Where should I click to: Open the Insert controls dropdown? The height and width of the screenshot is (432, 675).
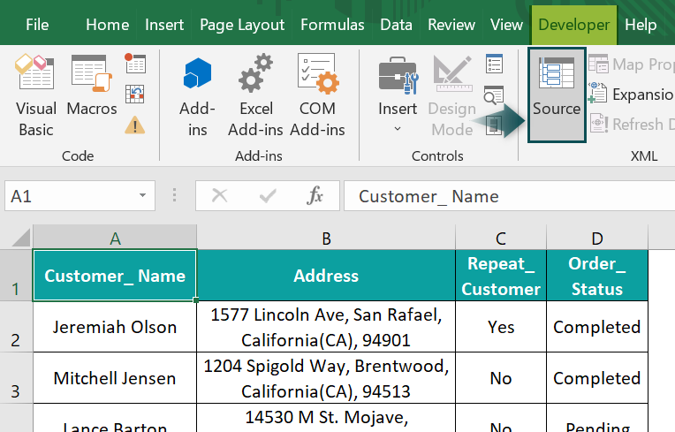(x=398, y=95)
